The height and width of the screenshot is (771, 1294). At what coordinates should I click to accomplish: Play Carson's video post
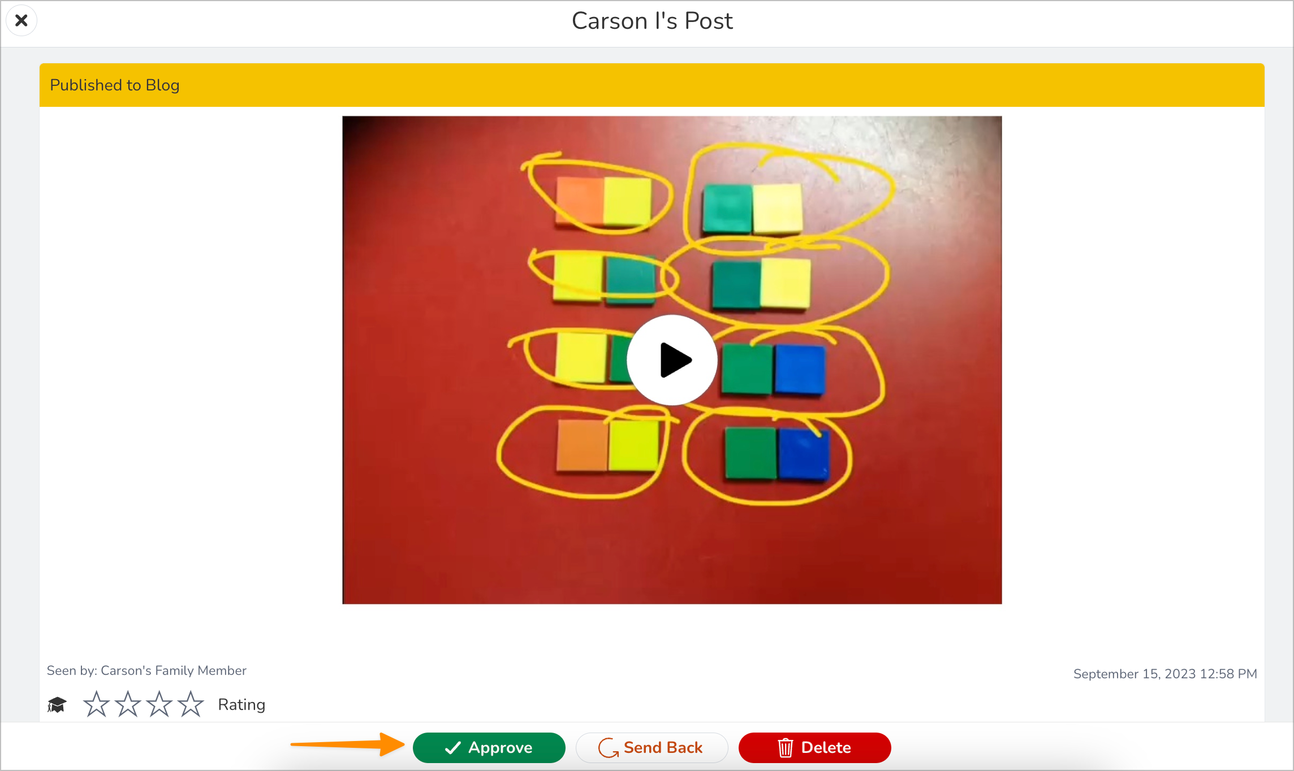[x=672, y=360]
